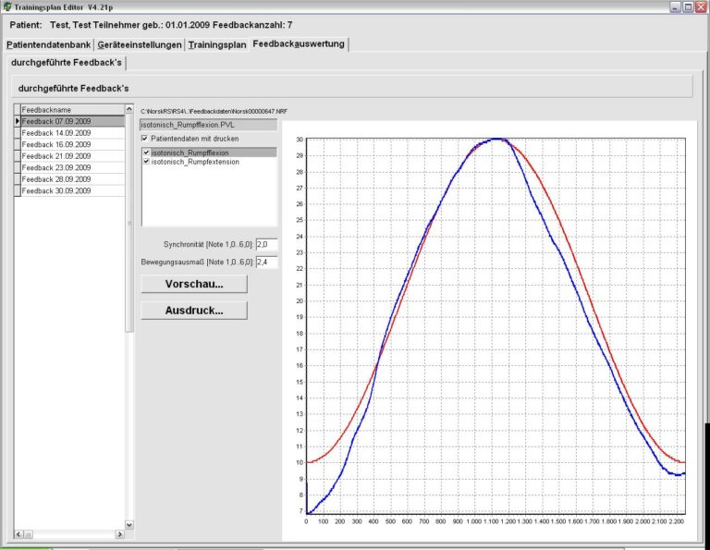Click the Synchronität grade input field

point(265,244)
